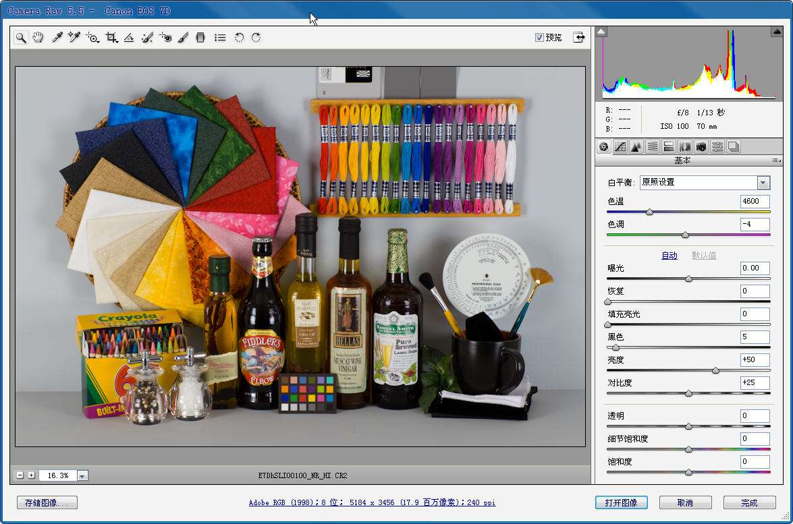Click the 存储图像 save image button
Image resolution: width=793 pixels, height=524 pixels.
pyautogui.click(x=47, y=502)
